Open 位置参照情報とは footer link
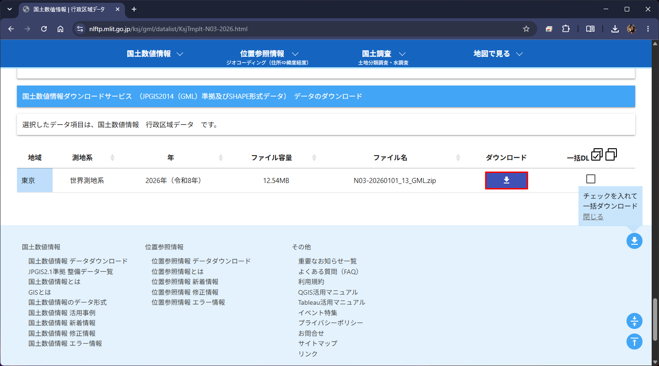Viewport: 659px width, 366px height. (x=178, y=271)
